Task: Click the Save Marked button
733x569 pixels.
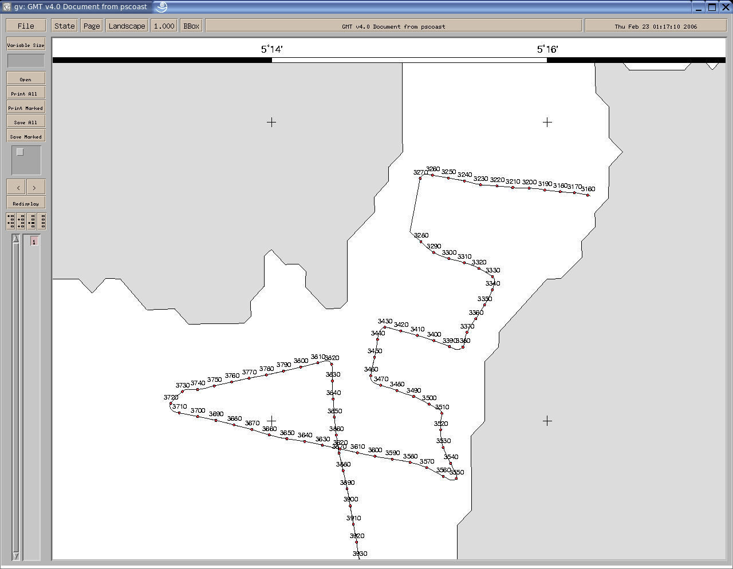Action: (26, 136)
